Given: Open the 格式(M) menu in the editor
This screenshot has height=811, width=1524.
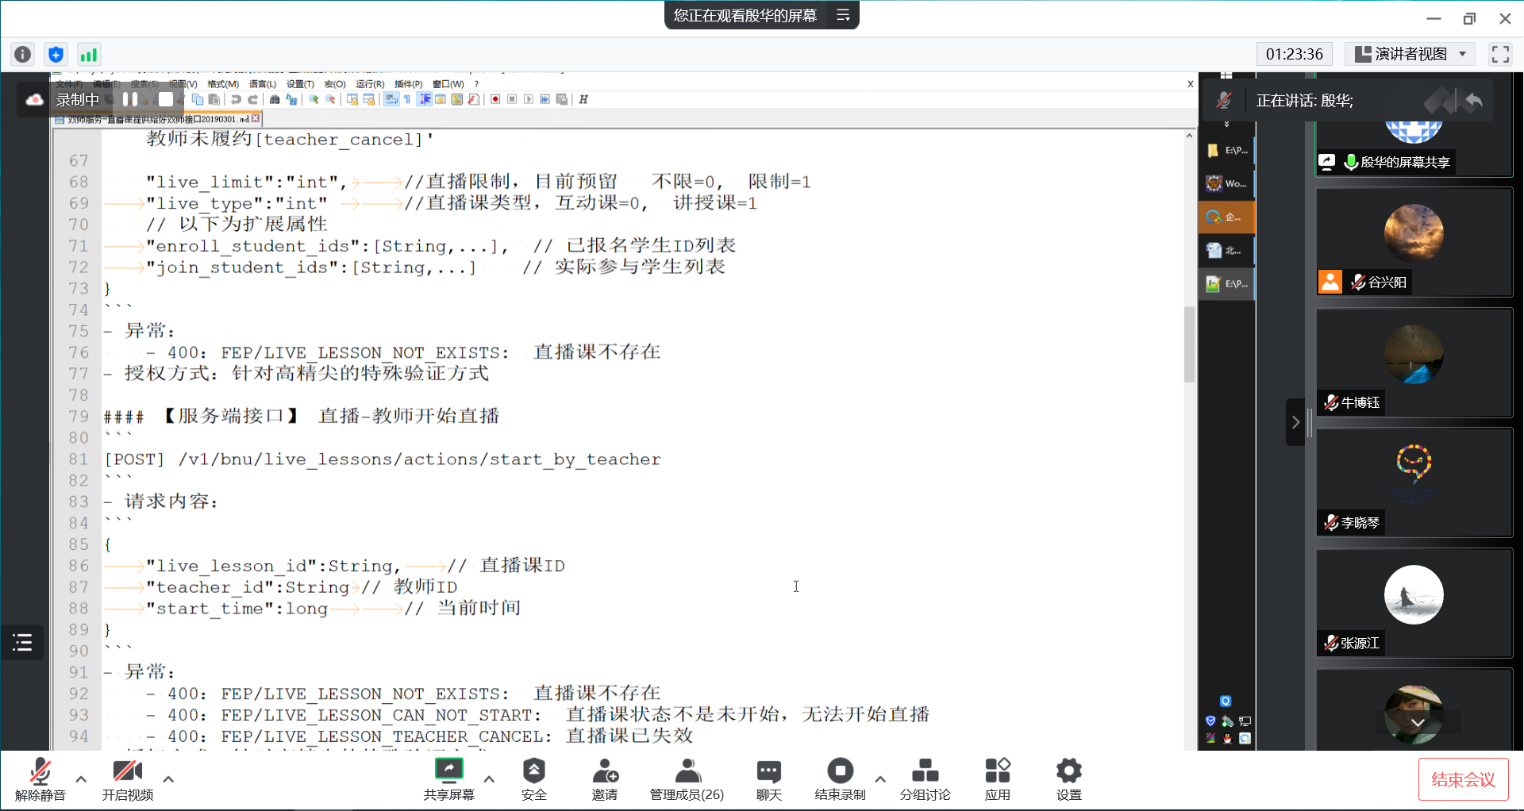Looking at the screenshot, I should click(x=223, y=84).
